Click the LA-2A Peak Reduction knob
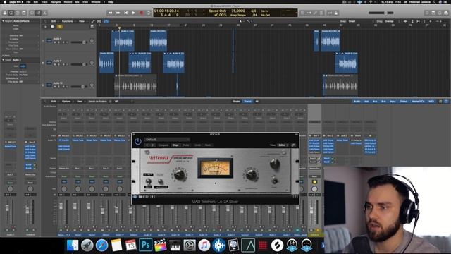 tap(251, 174)
